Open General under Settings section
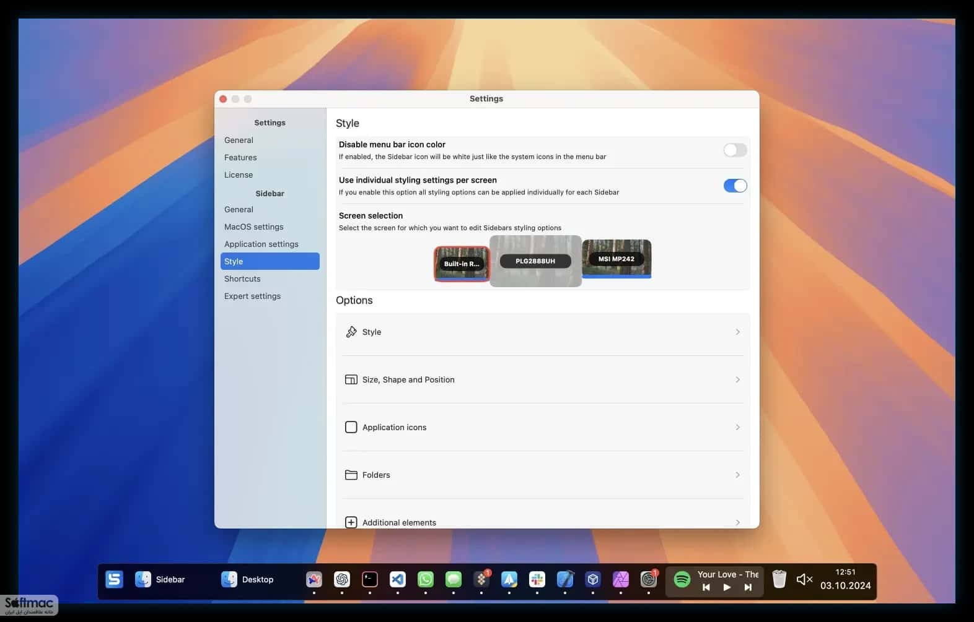 270,140
